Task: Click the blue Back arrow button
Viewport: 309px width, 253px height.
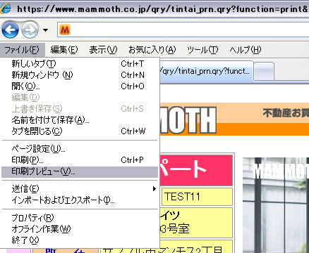Action: (10, 30)
